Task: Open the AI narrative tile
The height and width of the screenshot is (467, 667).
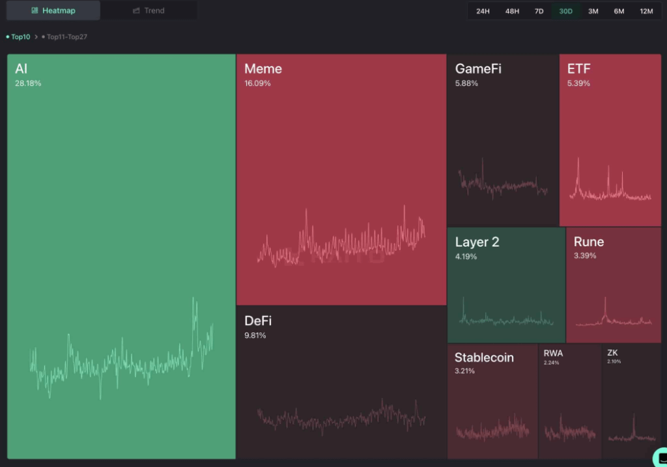Action: coord(121,257)
